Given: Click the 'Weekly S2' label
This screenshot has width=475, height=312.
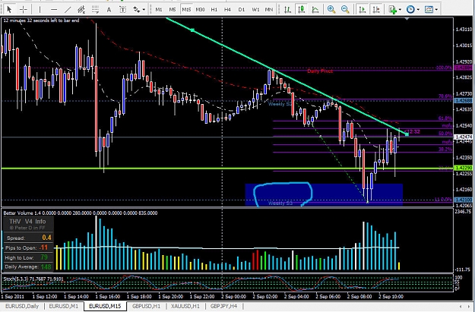Looking at the screenshot, I should click(280, 104).
